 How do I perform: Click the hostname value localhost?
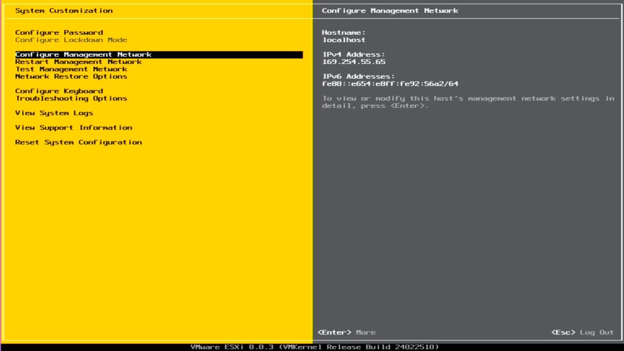pyautogui.click(x=344, y=40)
